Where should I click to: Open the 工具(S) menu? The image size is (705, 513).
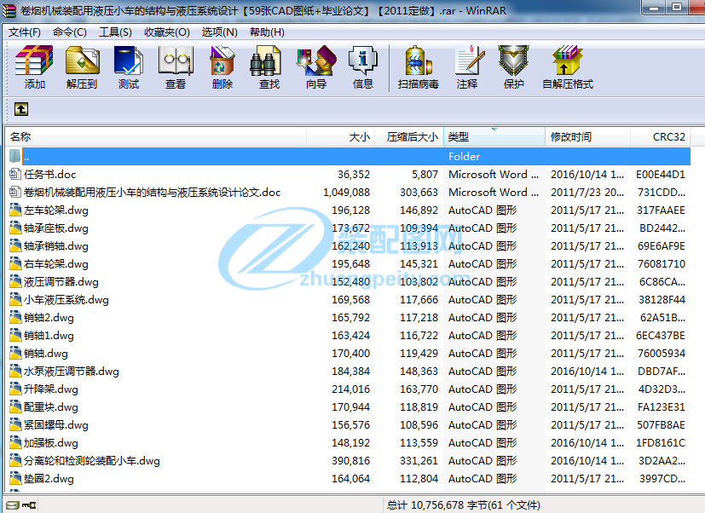(x=115, y=32)
